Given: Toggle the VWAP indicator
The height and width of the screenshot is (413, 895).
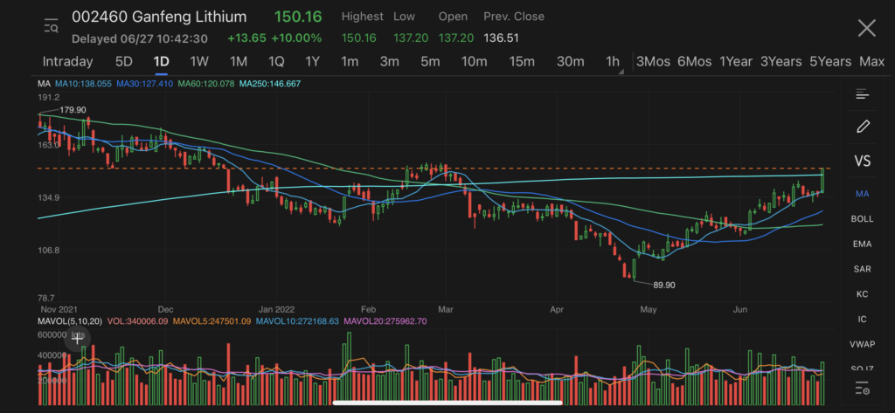Looking at the screenshot, I should pyautogui.click(x=862, y=345).
